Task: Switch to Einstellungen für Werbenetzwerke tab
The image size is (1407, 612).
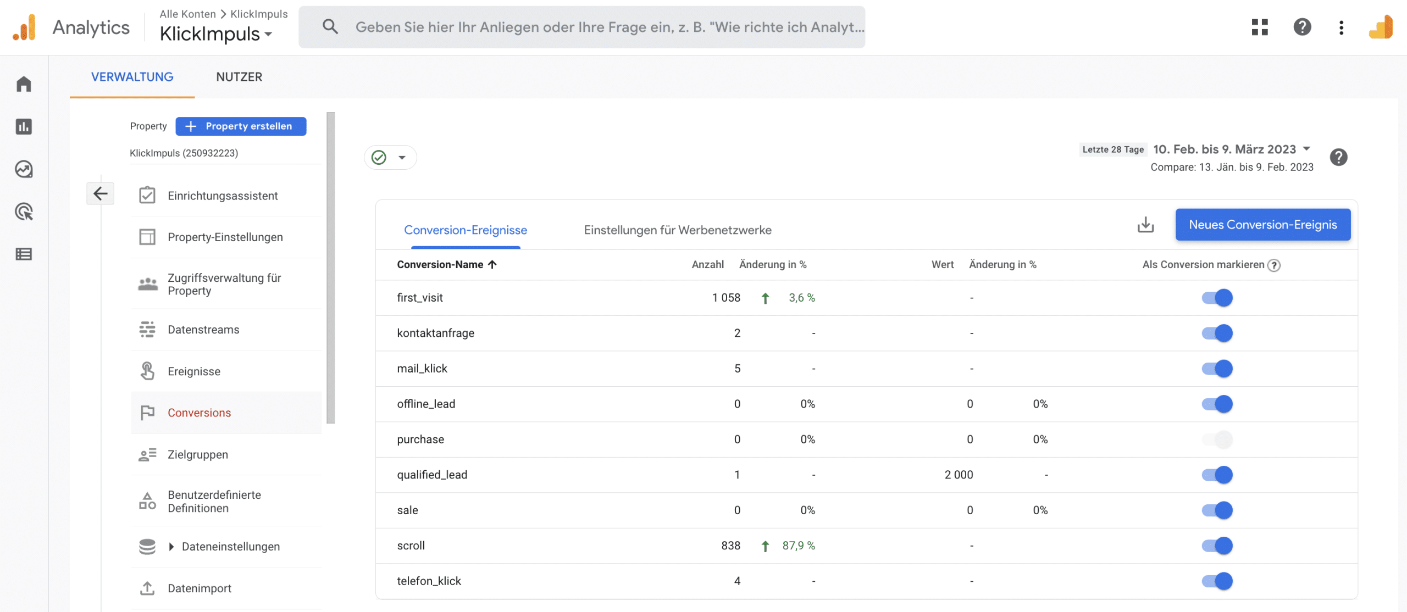Action: coord(677,230)
